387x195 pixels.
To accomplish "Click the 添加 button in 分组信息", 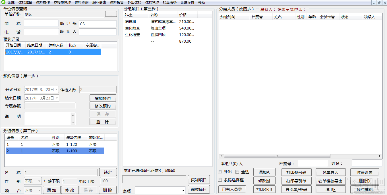I will click(x=52, y=190).
